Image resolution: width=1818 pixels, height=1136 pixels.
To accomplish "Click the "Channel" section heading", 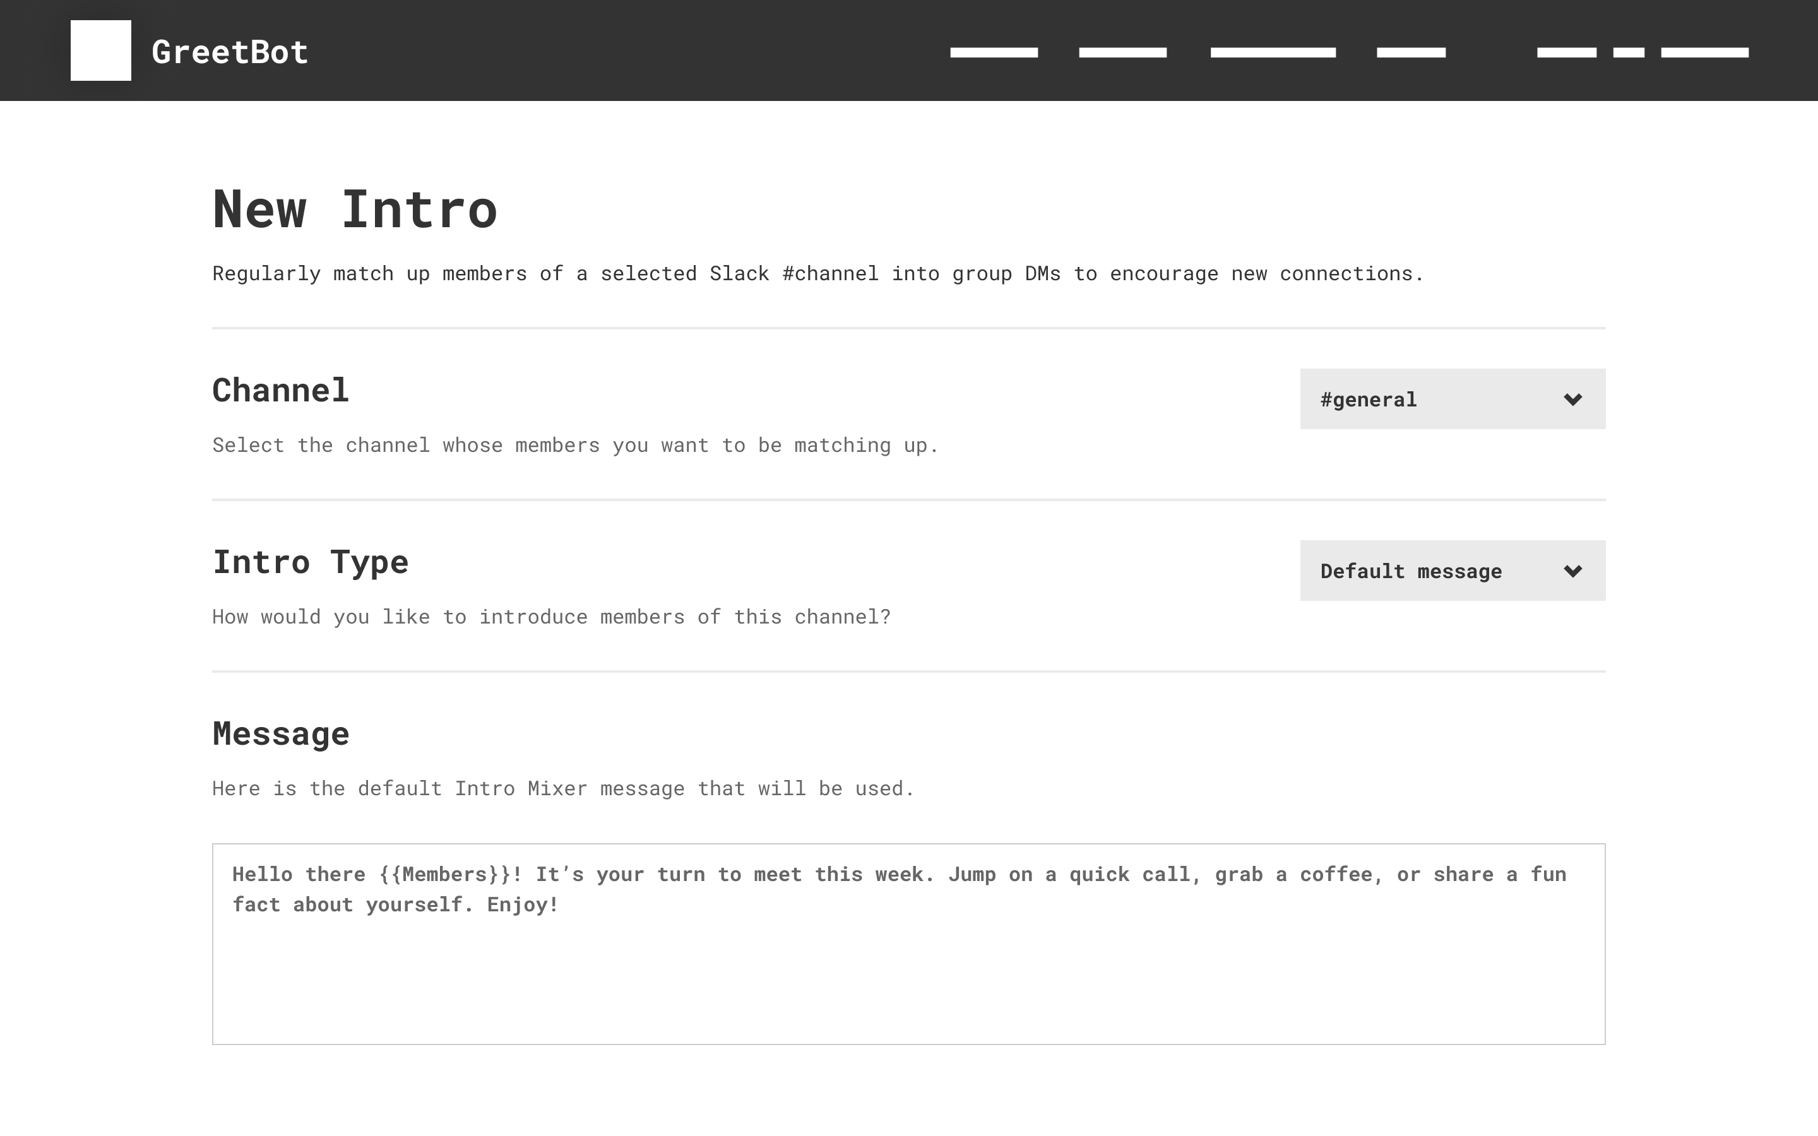I will [281, 390].
